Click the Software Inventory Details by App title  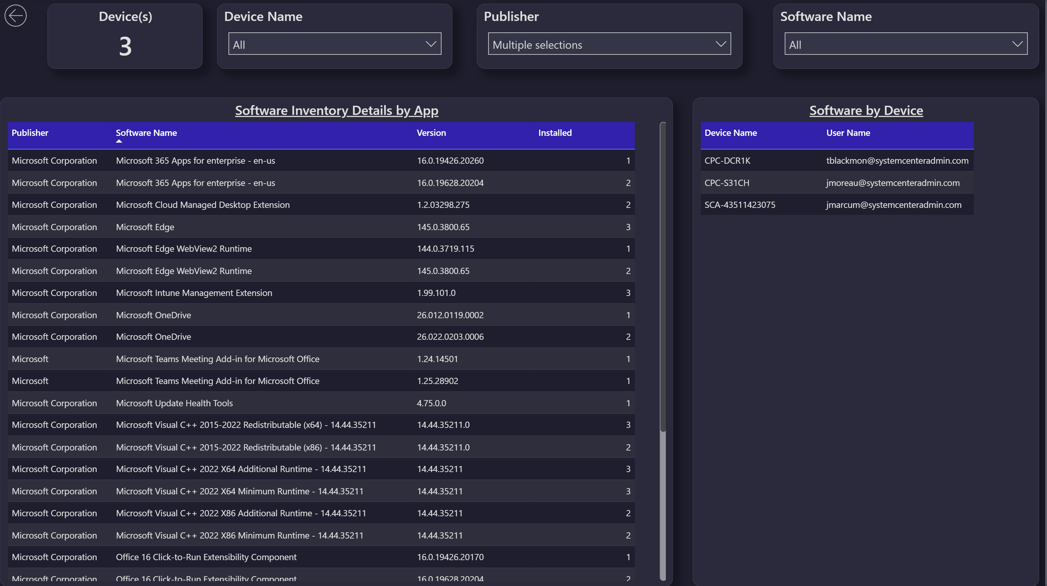pos(336,110)
